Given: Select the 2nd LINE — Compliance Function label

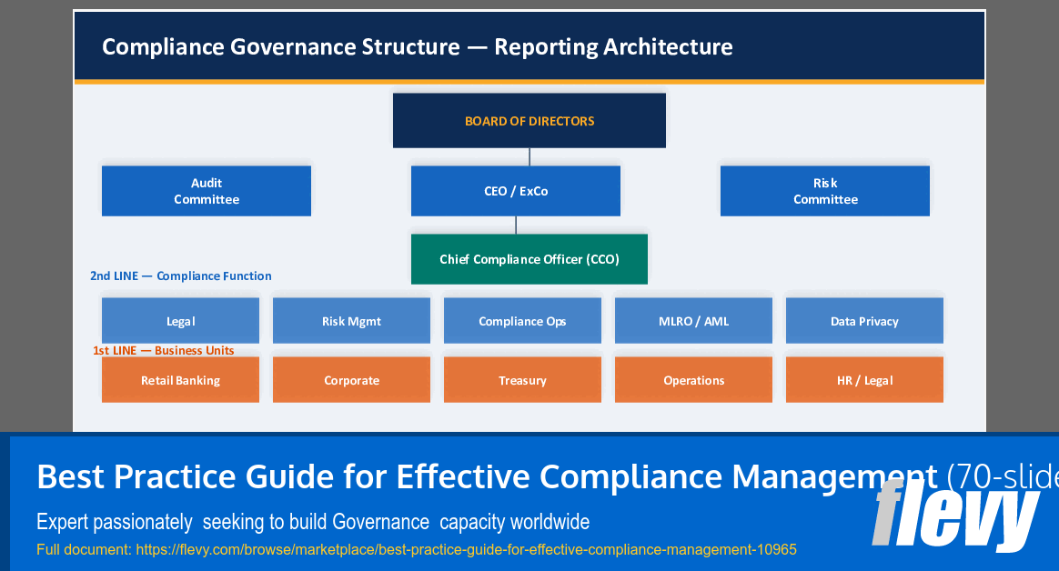Looking at the screenshot, I should (x=180, y=275).
